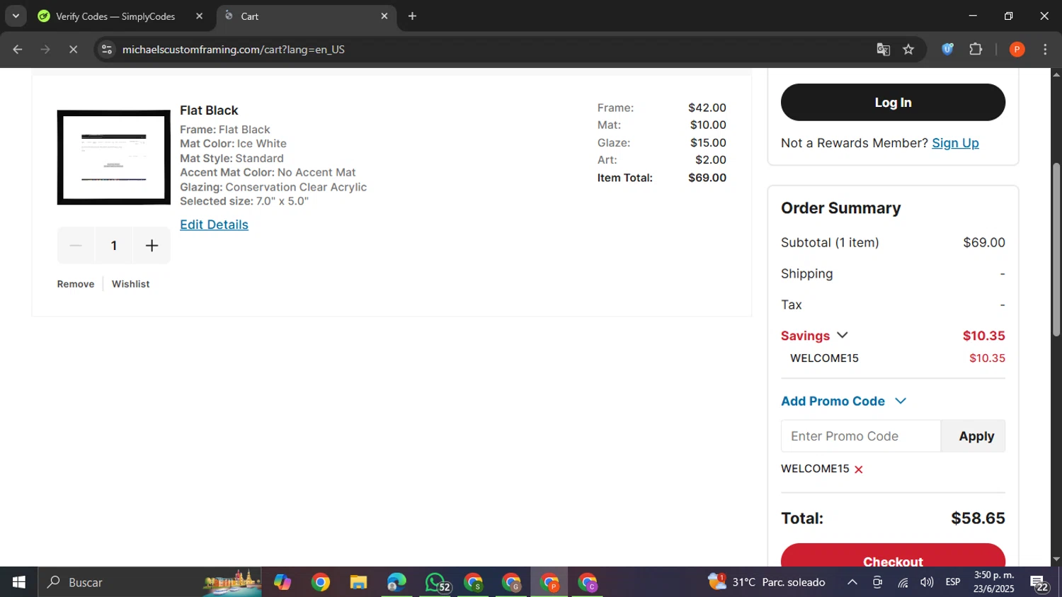Click the browser forward arrow
This screenshot has width=1062, height=597.
coord(45,50)
